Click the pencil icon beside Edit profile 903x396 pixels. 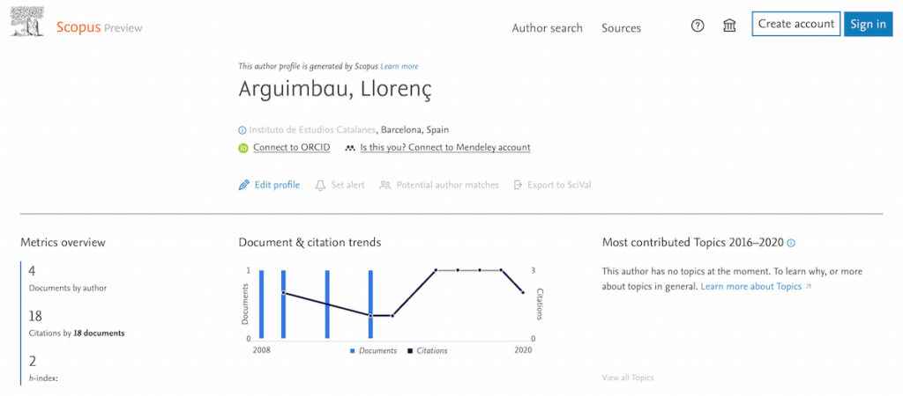[x=244, y=186]
